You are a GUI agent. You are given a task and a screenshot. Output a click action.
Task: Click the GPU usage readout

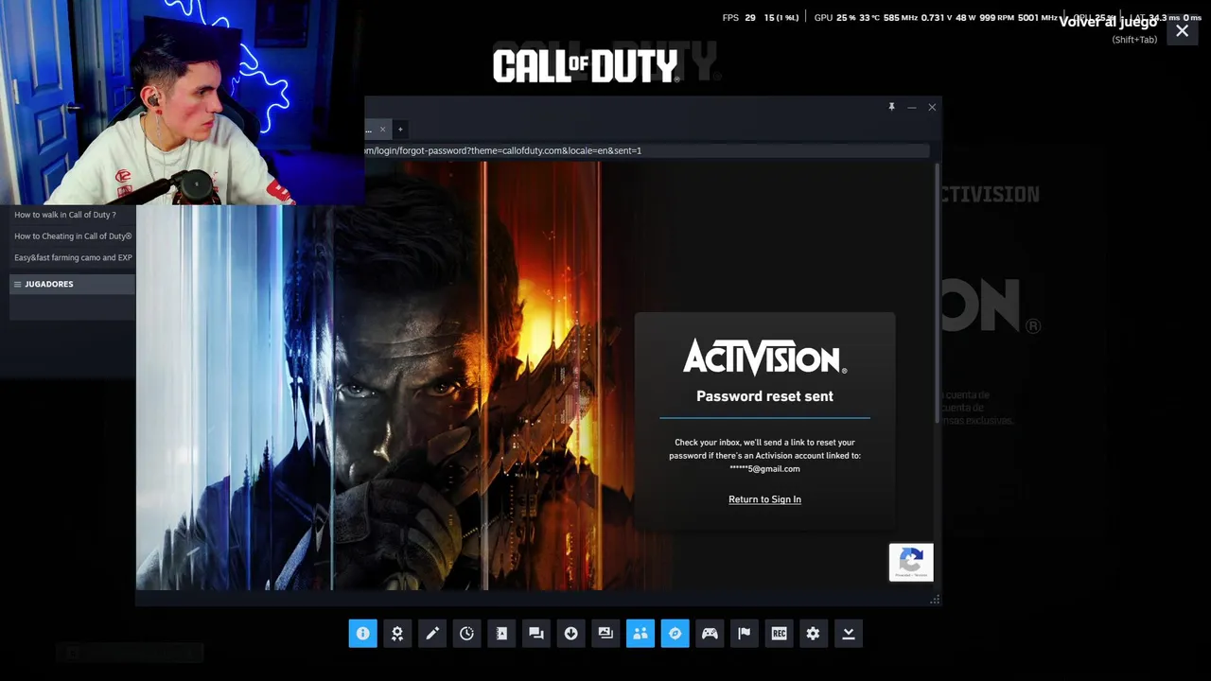tap(834, 18)
